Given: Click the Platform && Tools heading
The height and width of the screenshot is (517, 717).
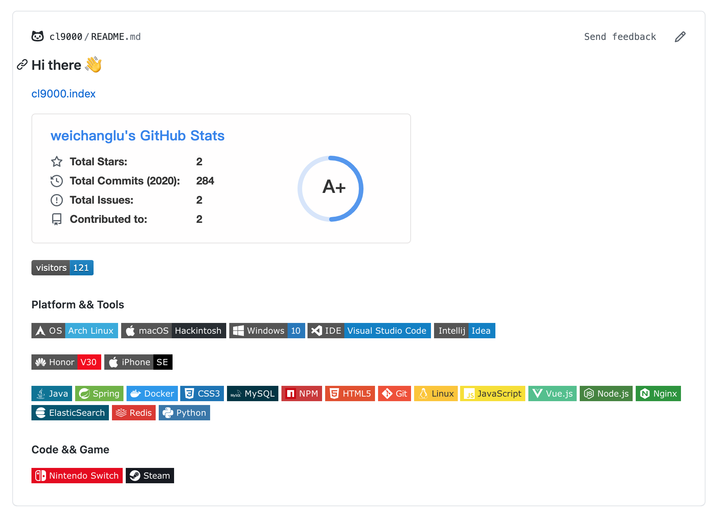Looking at the screenshot, I should point(78,305).
